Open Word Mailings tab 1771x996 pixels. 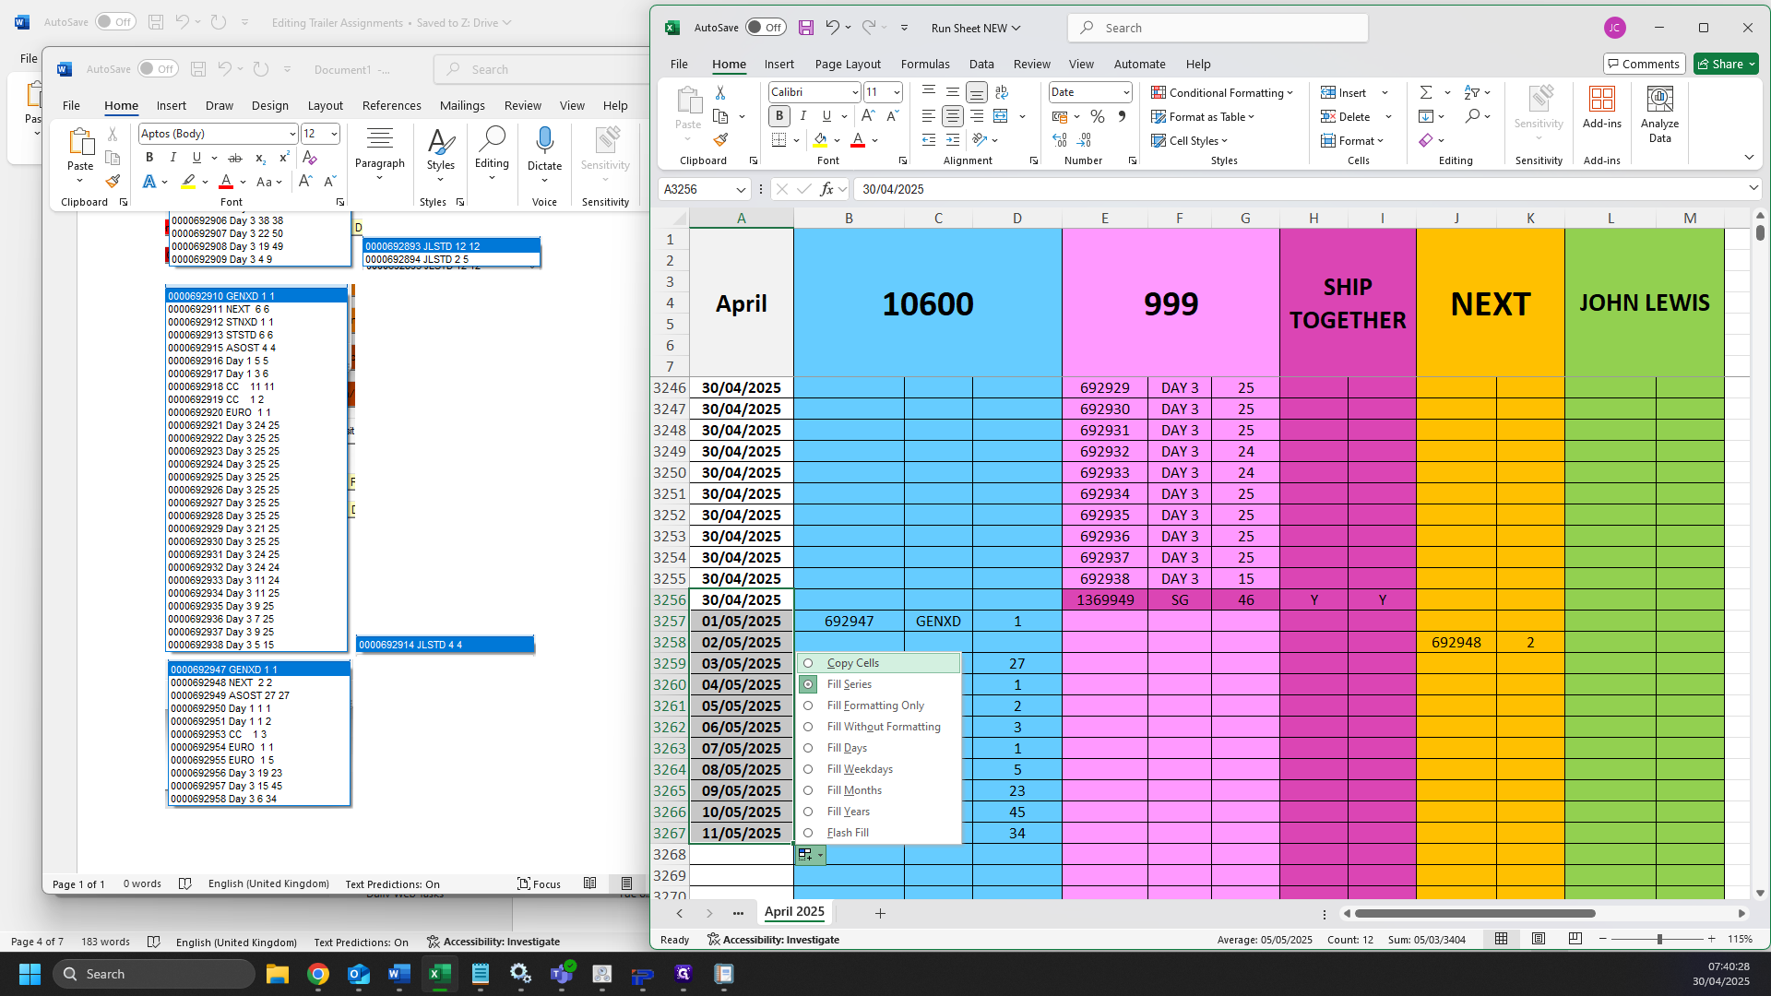pos(462,105)
